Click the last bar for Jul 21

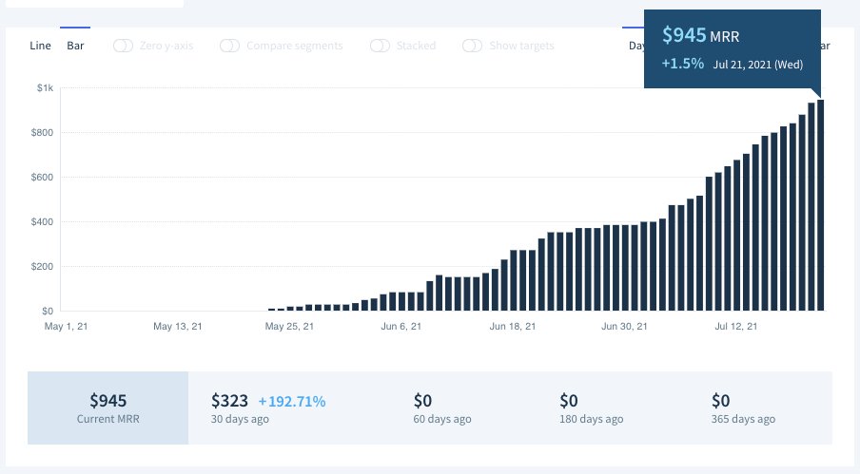820,205
